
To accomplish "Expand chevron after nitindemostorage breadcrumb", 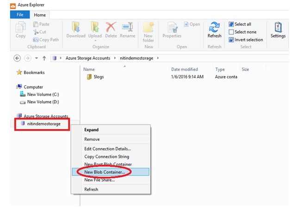I will click(158, 58).
